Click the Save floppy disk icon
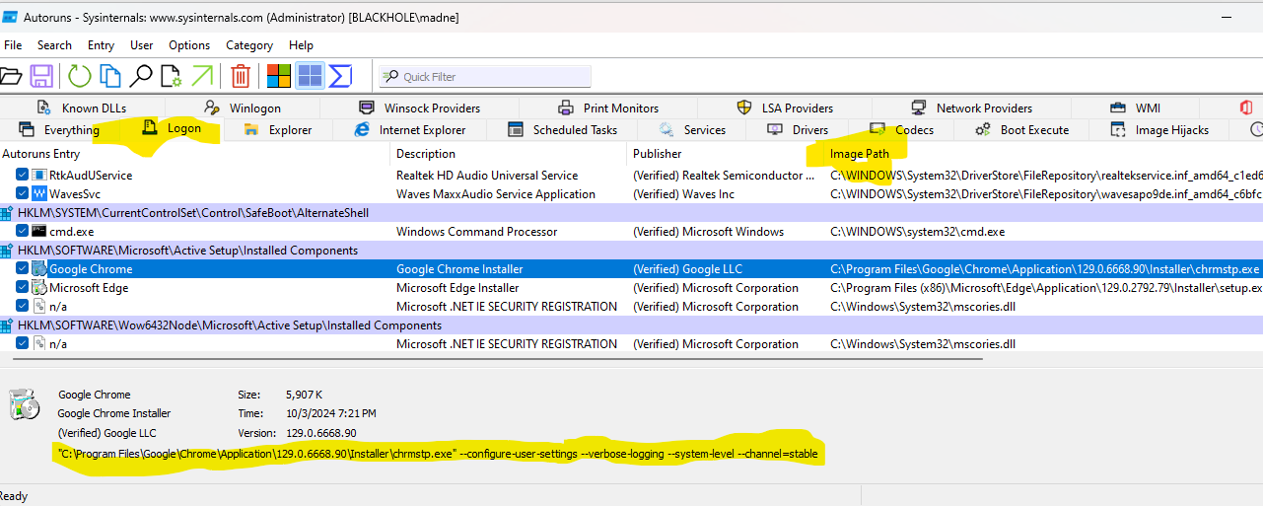 (x=41, y=76)
